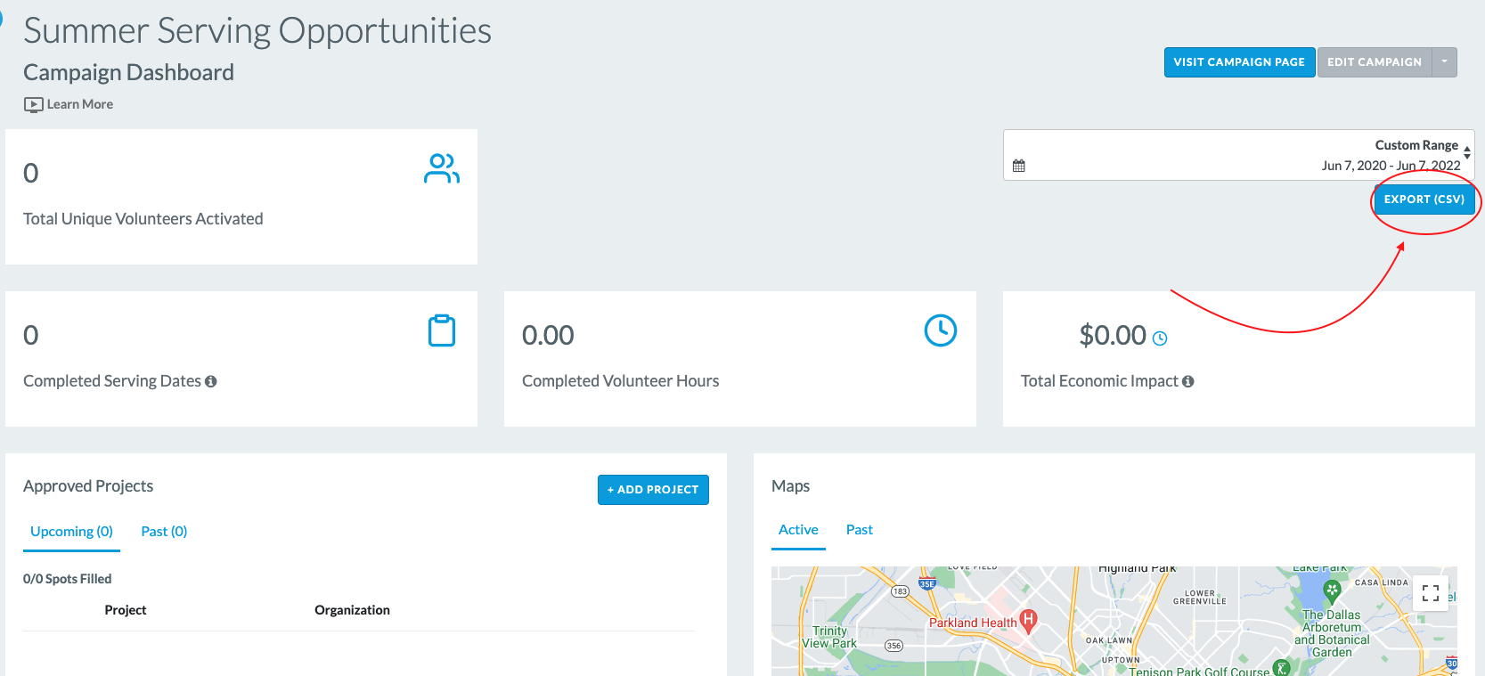Click Parkland Health hospital marker on map
Viewport: 1485px width, 676px height.
point(1029,620)
